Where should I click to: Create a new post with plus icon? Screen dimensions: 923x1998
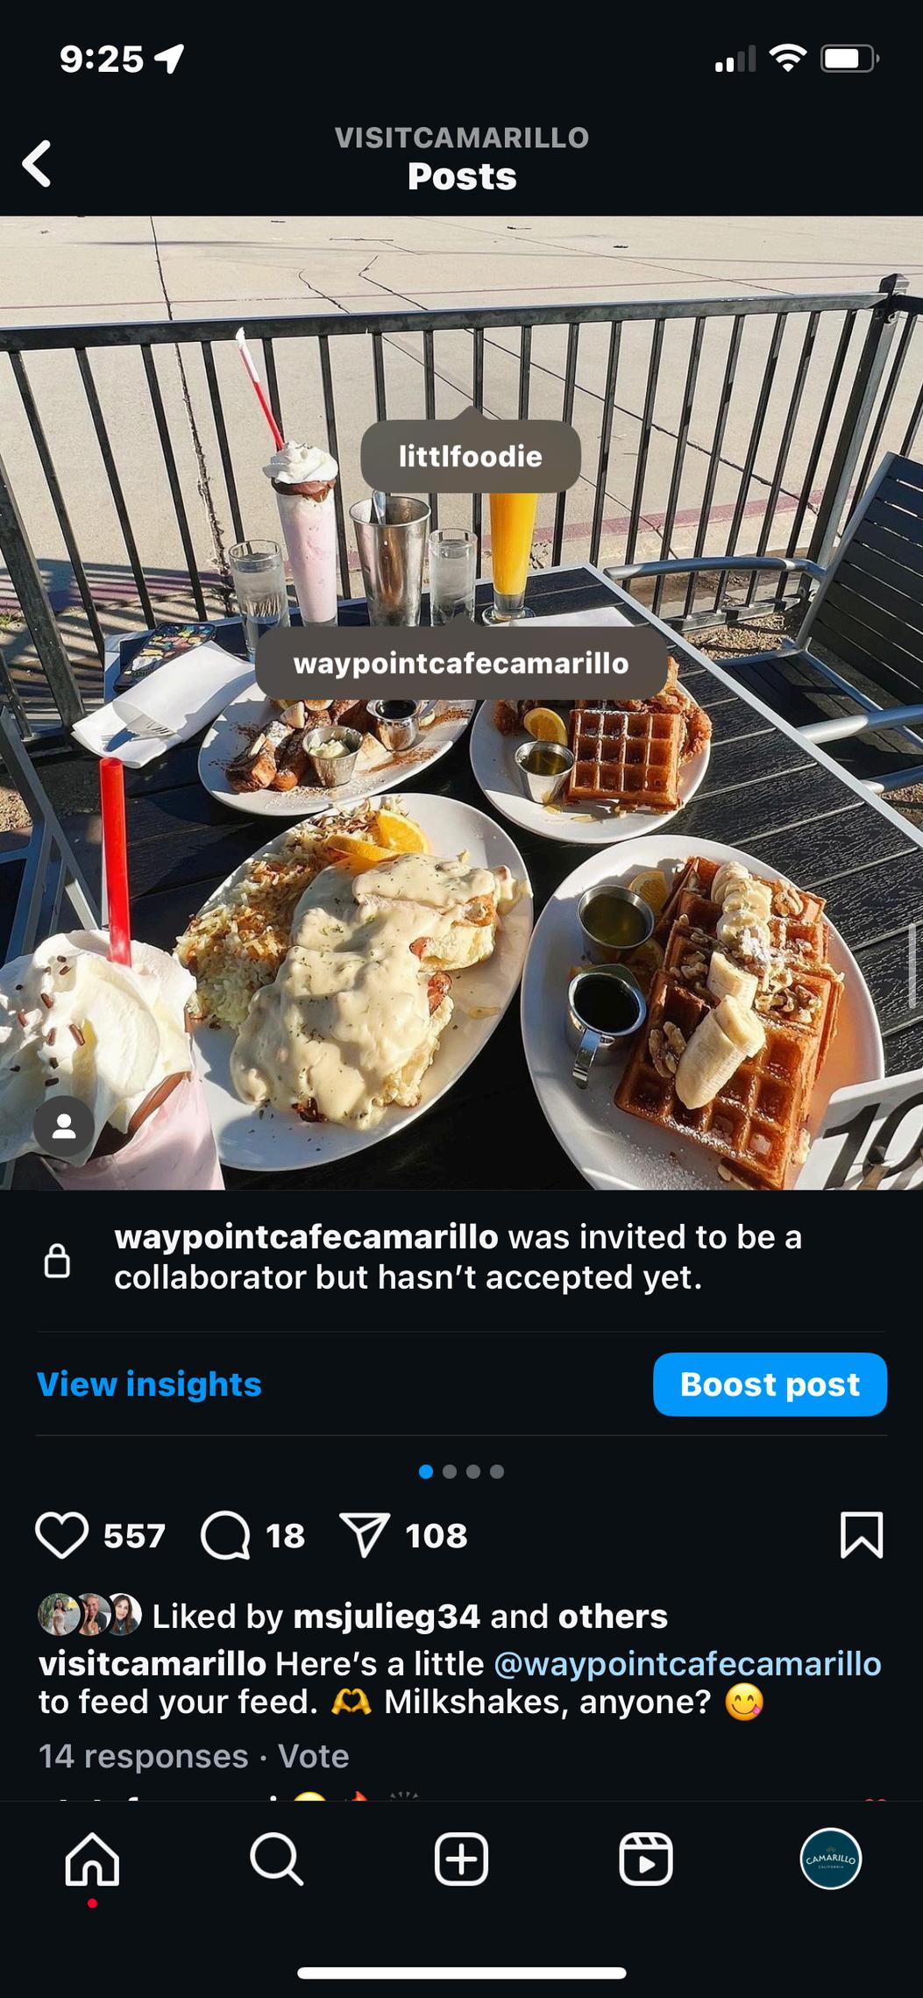pos(461,1859)
